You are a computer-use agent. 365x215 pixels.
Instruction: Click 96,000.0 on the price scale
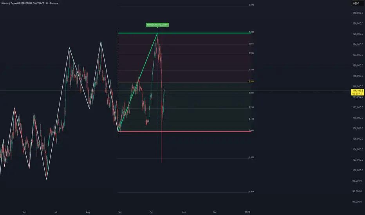358,191
